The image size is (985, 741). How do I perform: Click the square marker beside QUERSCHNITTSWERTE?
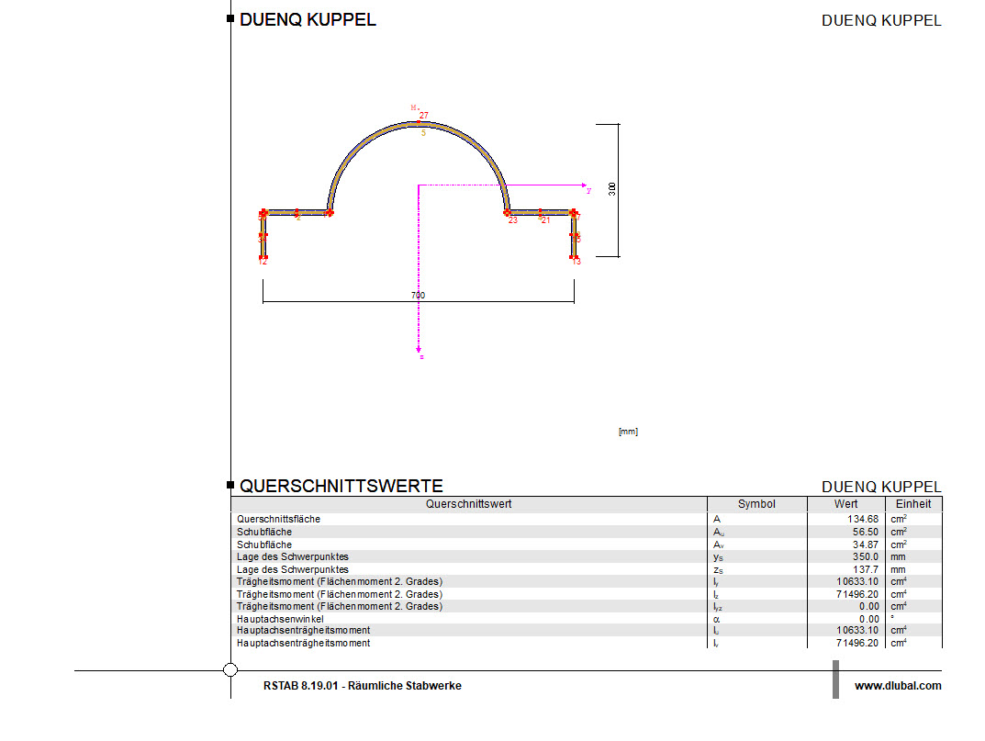coord(229,486)
